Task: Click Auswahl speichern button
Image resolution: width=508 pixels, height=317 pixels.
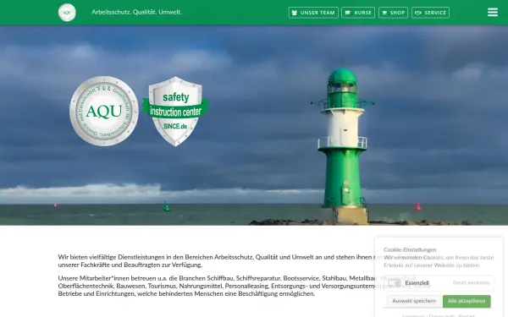Action: pos(414,301)
